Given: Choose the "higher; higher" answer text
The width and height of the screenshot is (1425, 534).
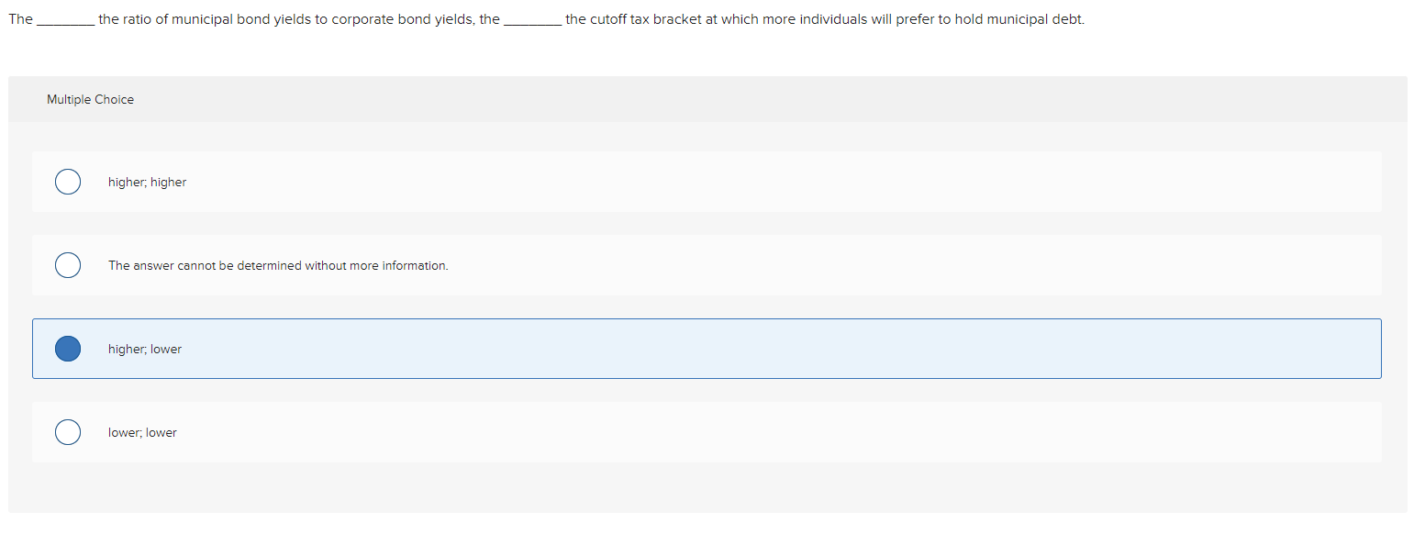Looking at the screenshot, I should point(147,183).
